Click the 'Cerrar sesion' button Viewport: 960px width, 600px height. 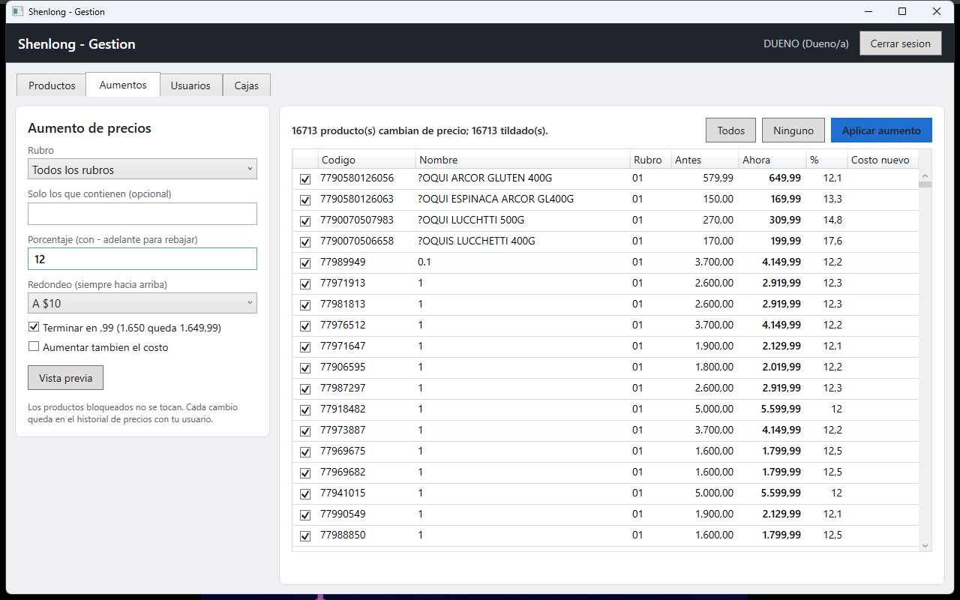point(900,43)
